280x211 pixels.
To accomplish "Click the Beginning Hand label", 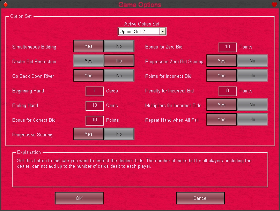I will (28, 91).
